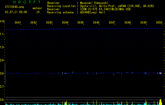Click the 0645 time marker
Viewport: 165px width, 105px height.
pyautogui.click(x=81, y=23)
